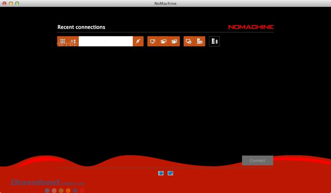Click the resize-window icon beside fullscreen

170,173
